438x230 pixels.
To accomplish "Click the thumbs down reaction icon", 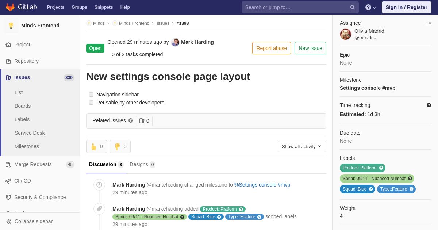I will click(x=117, y=146).
